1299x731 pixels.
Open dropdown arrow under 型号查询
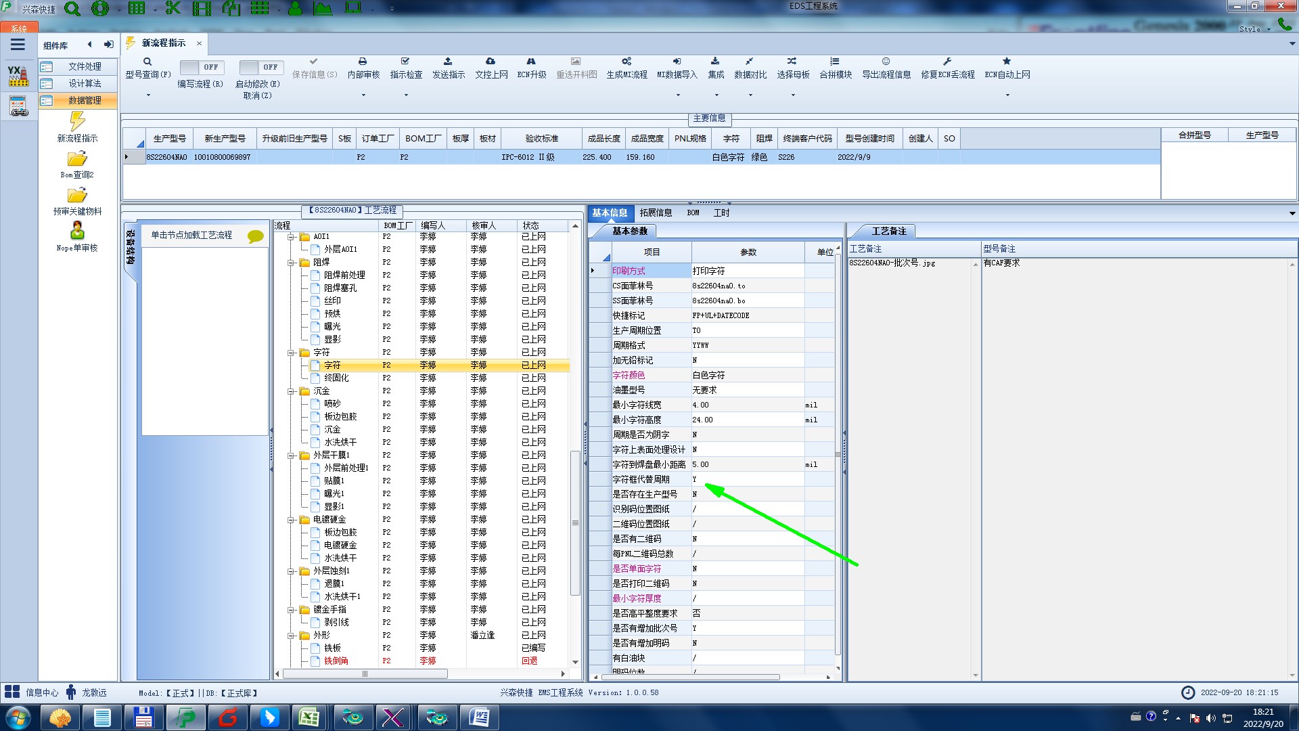[x=148, y=95]
